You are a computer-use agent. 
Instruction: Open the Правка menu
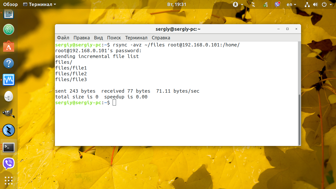tap(82, 38)
